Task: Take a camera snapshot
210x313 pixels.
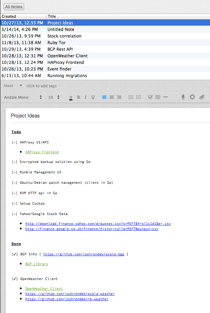Action: (x=192, y=97)
